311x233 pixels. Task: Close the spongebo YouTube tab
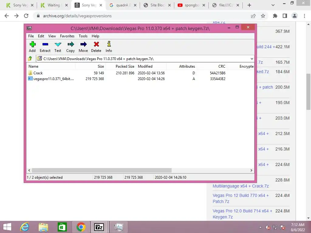click(x=204, y=5)
